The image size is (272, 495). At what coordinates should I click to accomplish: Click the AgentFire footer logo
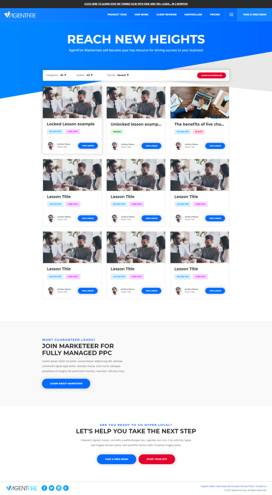tap(21, 488)
